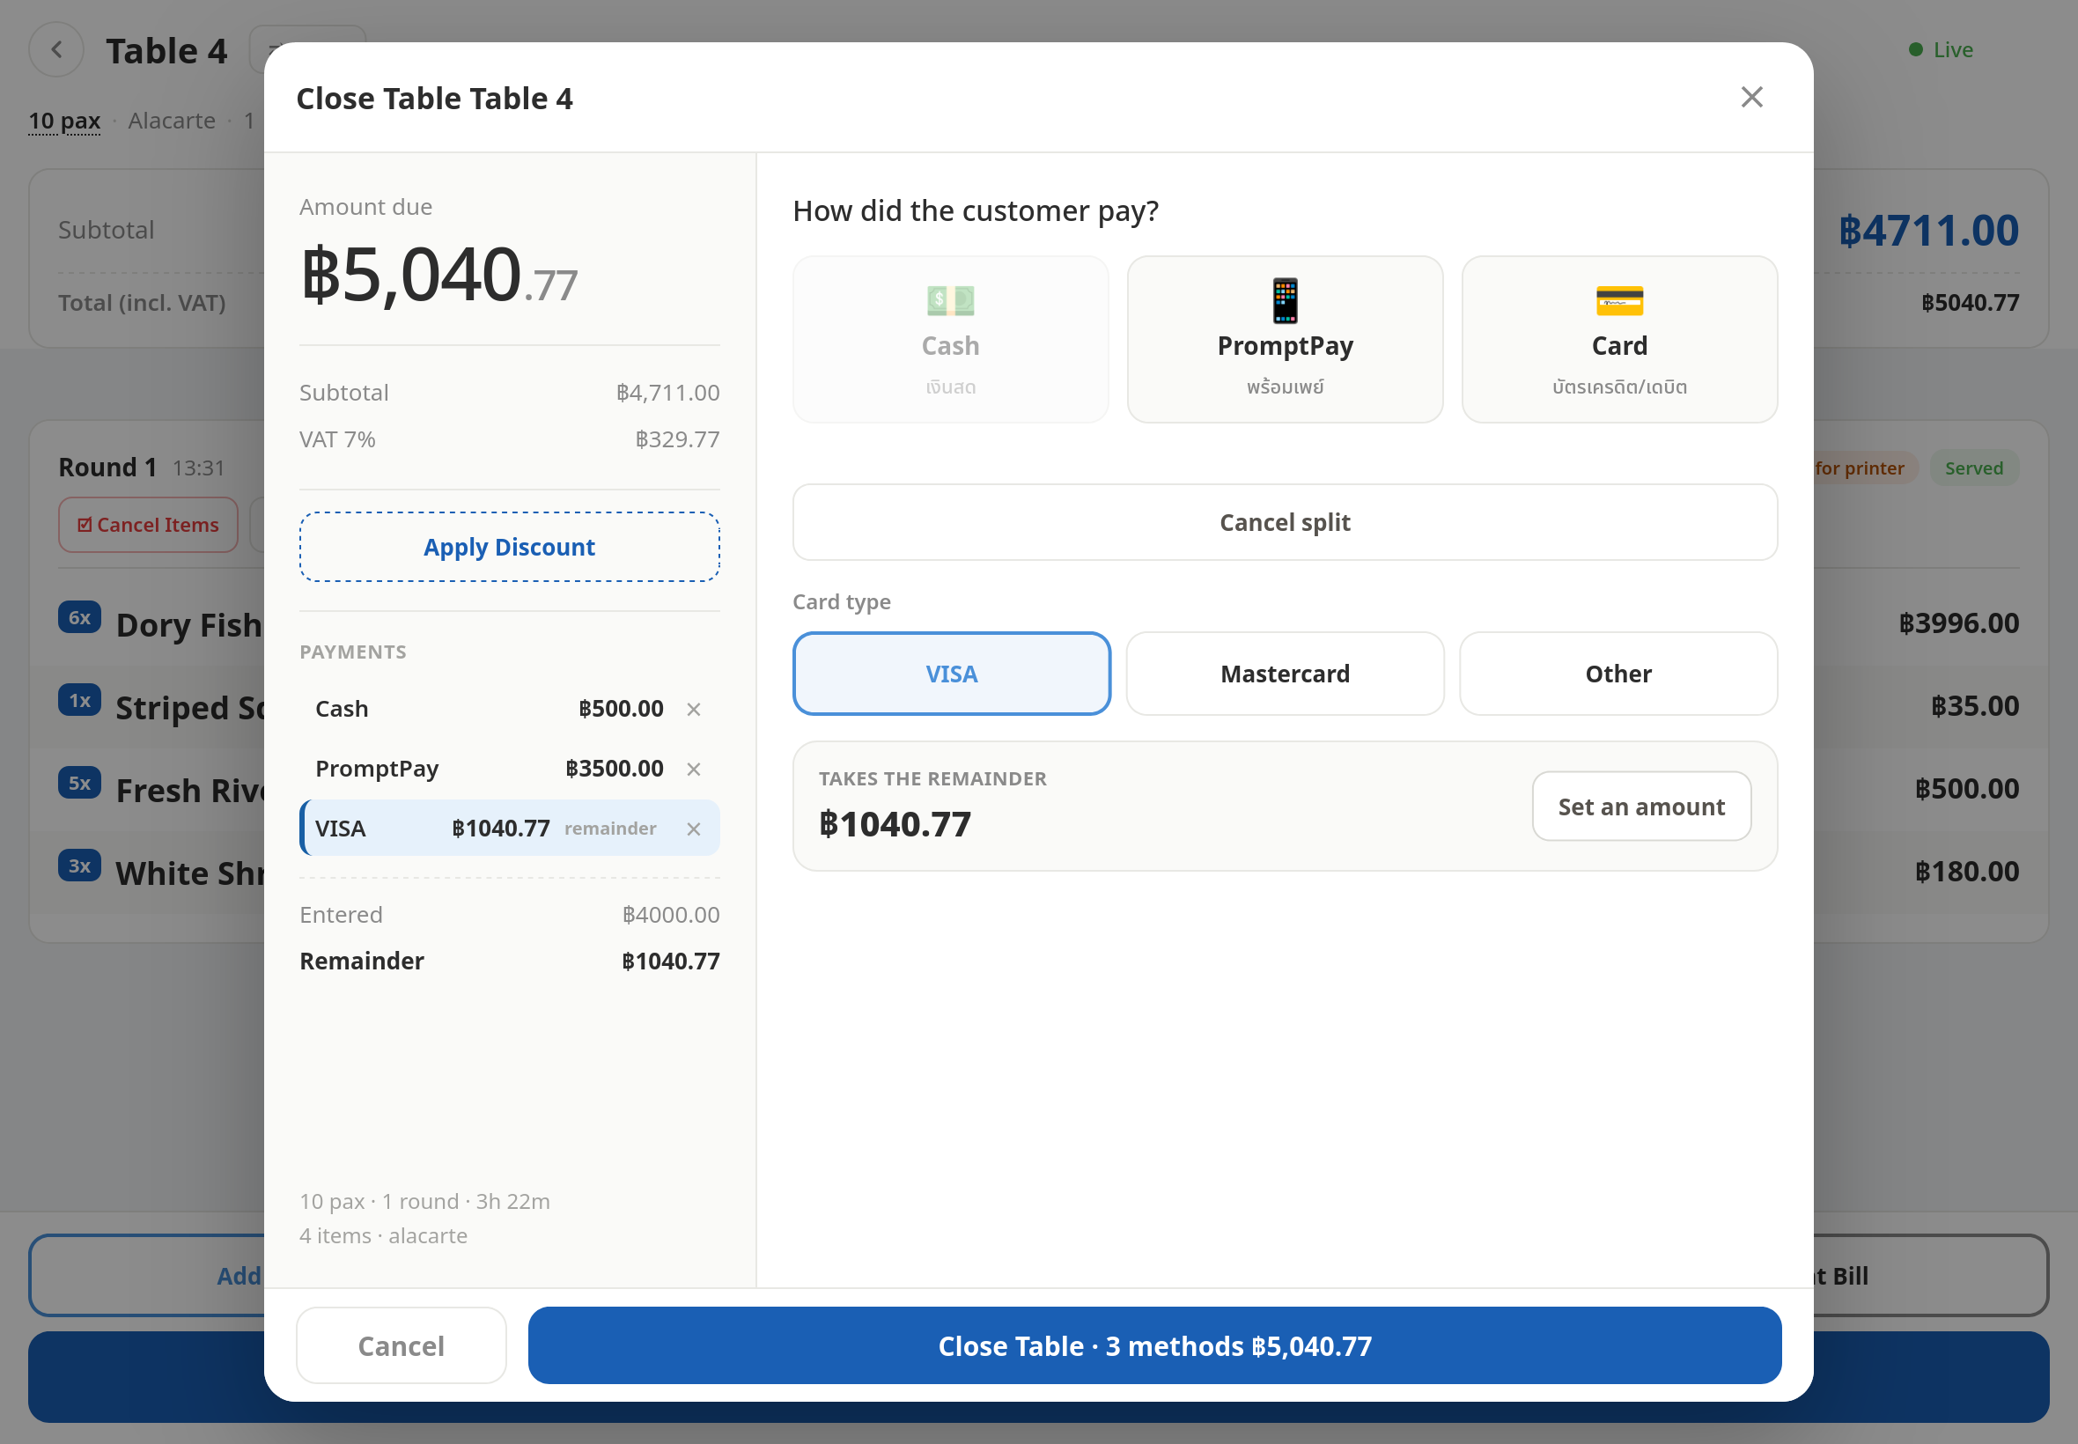Remove the VISA remainder payment
This screenshot has width=2078, height=1444.
[694, 829]
